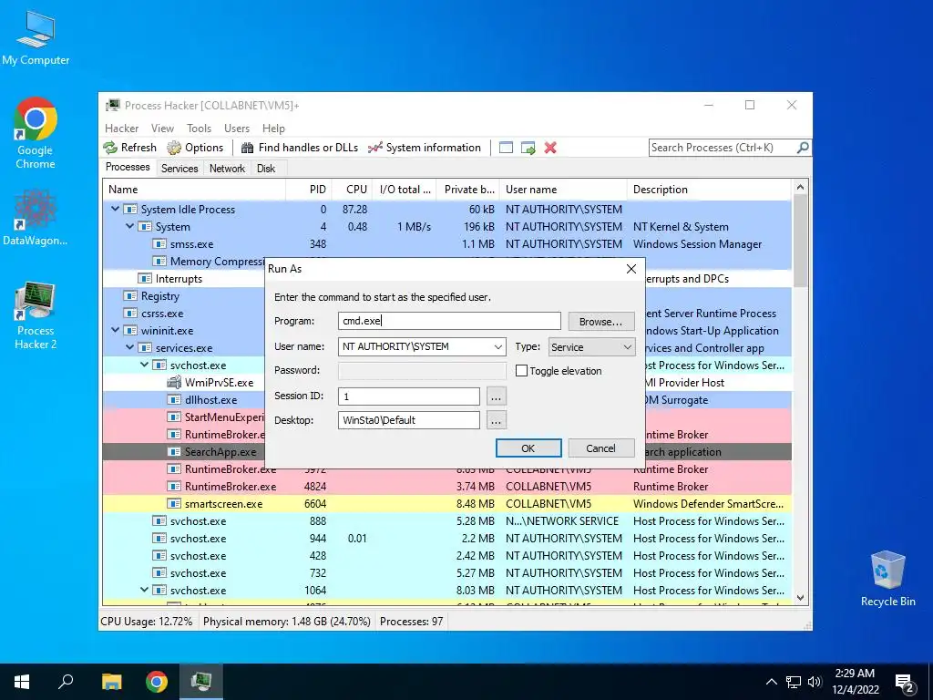This screenshot has height=700, width=933.
Task: Collapse the wininit.exe tree node
Action: [115, 330]
